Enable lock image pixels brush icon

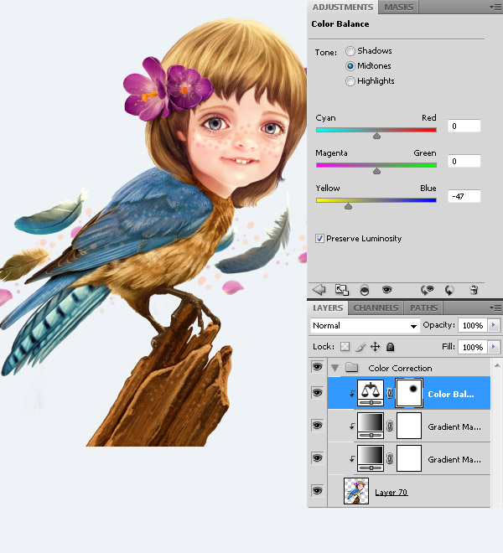[x=360, y=347]
